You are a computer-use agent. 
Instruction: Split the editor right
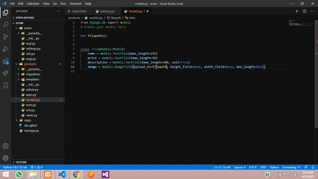(305, 11)
